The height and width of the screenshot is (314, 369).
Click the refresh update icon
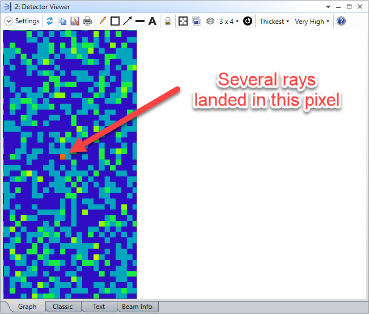coord(50,21)
